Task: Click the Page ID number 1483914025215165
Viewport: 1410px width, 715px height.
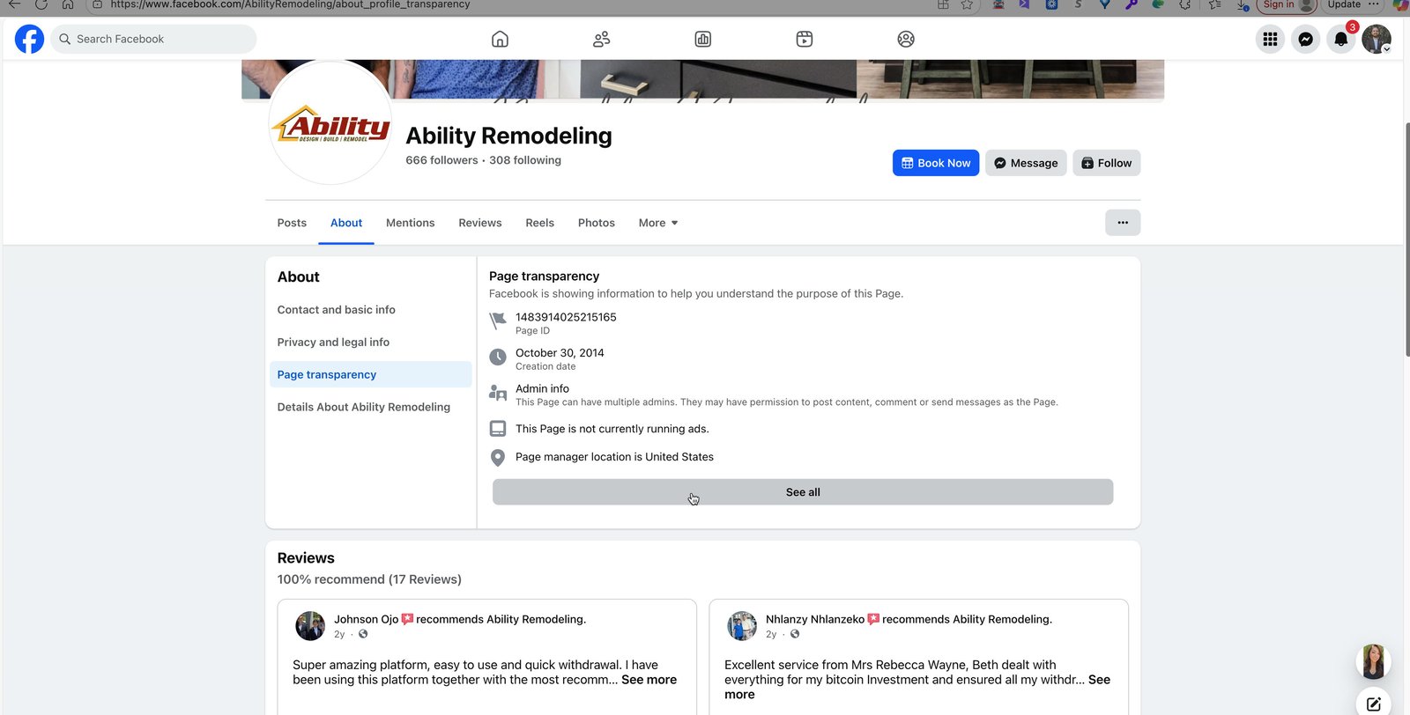Action: point(566,317)
